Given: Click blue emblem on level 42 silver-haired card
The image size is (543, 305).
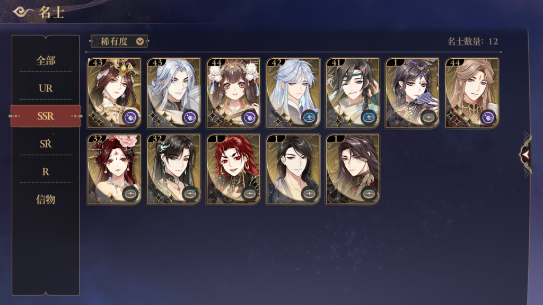Looking at the screenshot, I should (309, 118).
